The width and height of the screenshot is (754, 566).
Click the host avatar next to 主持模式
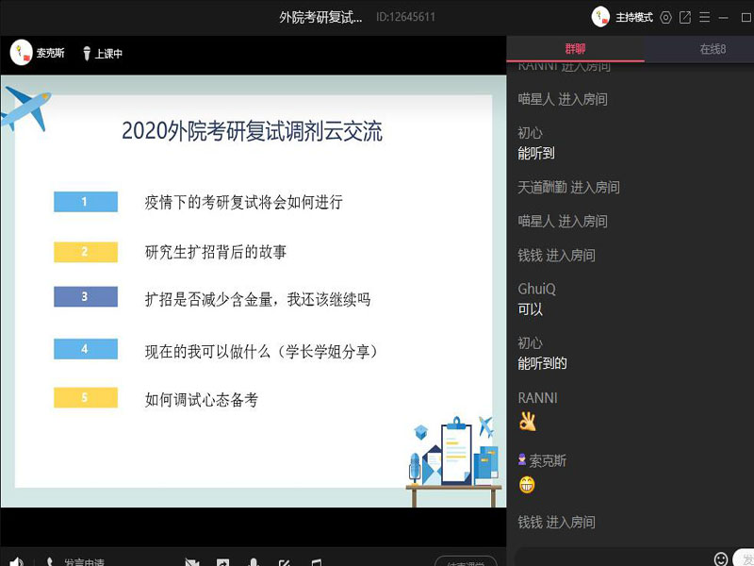[600, 17]
